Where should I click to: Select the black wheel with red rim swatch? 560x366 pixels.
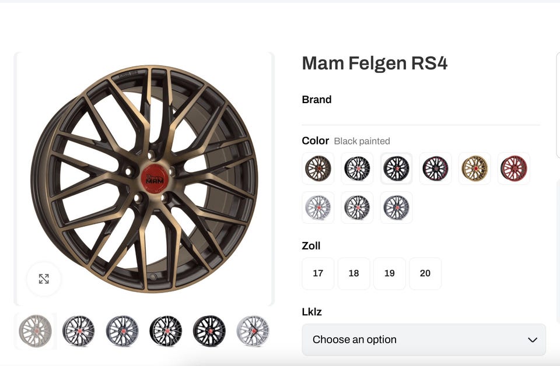[435, 168]
